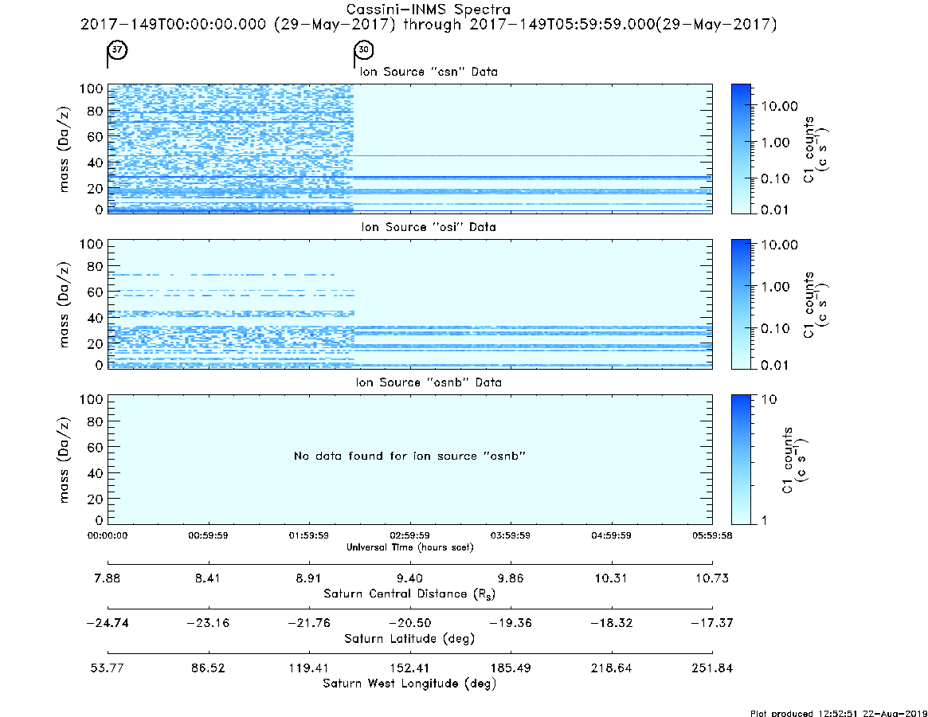928x717 pixels.
Task: Click the longitude value 53.77
Action: click(x=107, y=668)
